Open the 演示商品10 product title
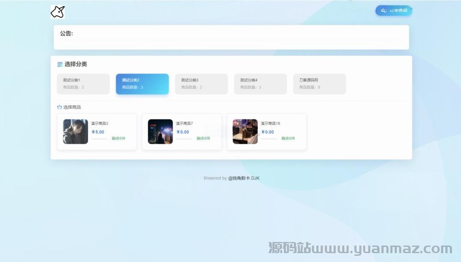This screenshot has width=461, height=262. [270, 123]
